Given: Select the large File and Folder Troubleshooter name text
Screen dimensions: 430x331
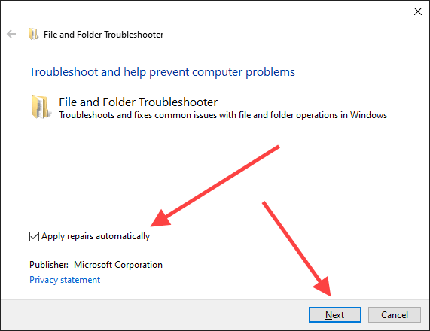Looking at the screenshot, I should [x=139, y=102].
